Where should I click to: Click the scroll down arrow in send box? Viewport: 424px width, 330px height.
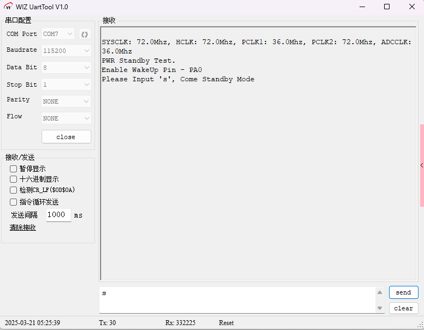tap(380, 308)
